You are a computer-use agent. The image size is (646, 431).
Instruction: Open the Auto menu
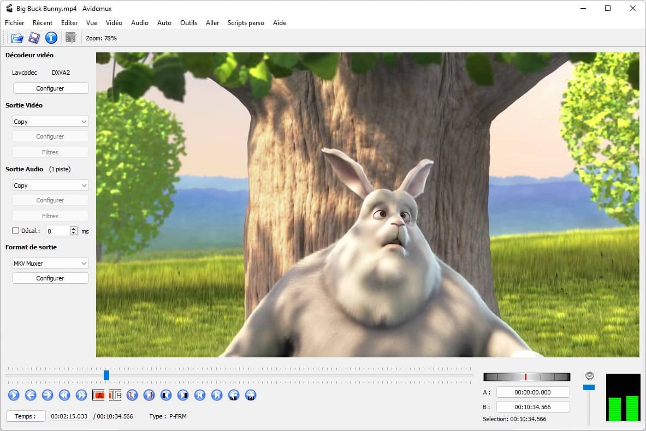[x=164, y=23]
